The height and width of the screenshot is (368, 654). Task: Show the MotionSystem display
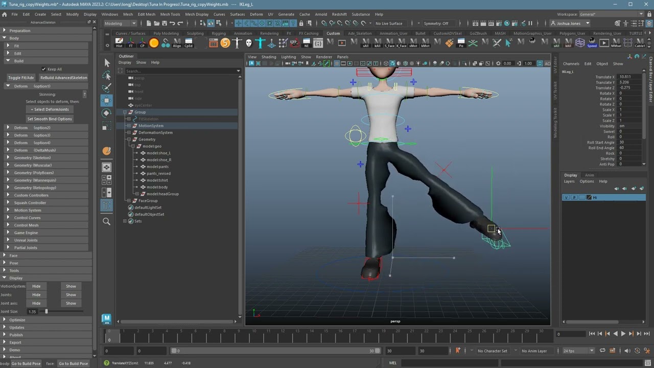pos(71,286)
